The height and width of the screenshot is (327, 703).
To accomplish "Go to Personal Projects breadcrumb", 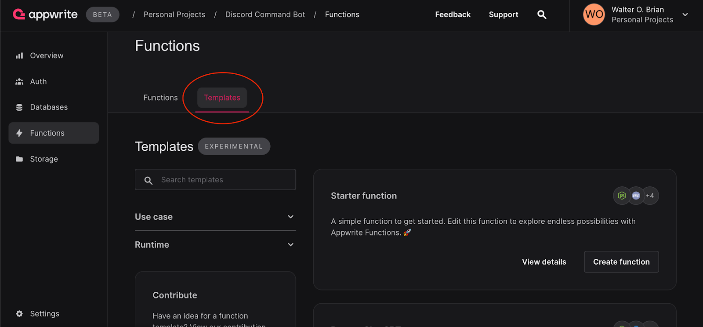I will pos(174,15).
